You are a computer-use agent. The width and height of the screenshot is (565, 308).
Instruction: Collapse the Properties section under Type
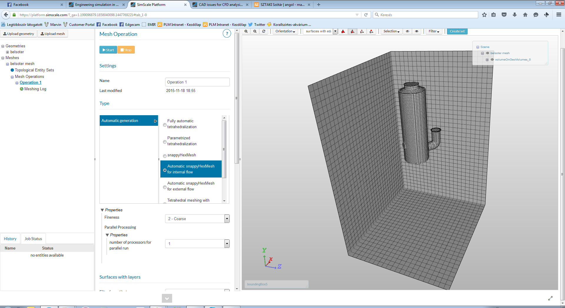coord(102,210)
